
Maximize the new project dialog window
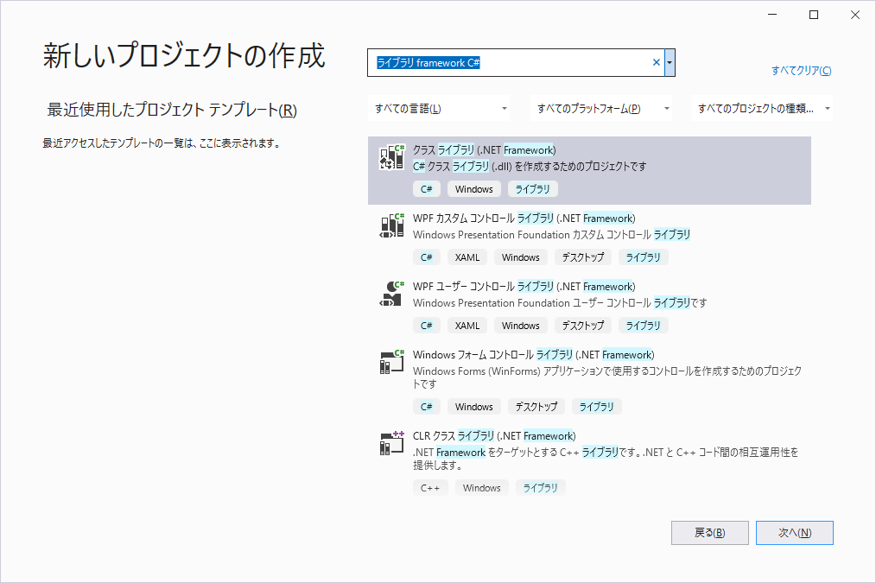pos(813,15)
